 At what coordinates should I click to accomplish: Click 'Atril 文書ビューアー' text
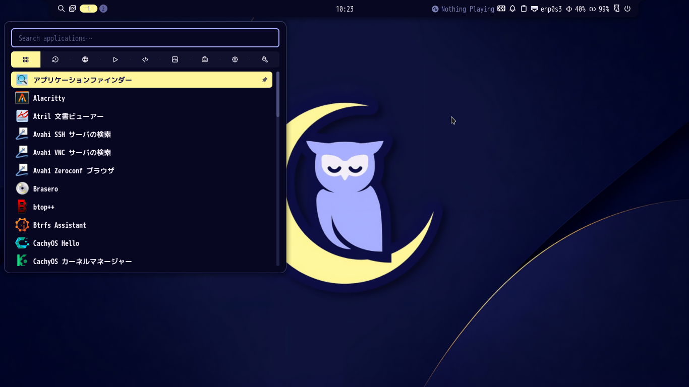(x=69, y=116)
